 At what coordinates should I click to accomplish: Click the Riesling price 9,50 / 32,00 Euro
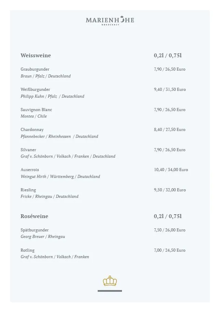[x=170, y=190]
